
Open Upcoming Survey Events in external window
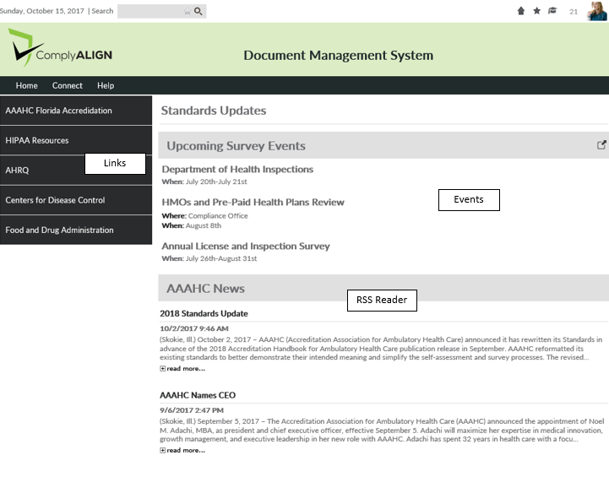point(601,145)
